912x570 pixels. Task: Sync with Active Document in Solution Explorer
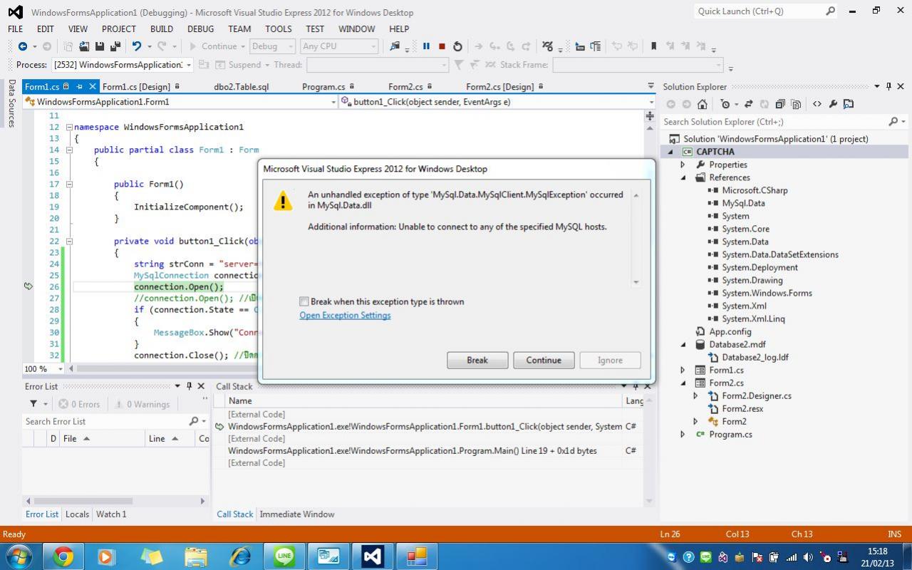point(748,104)
